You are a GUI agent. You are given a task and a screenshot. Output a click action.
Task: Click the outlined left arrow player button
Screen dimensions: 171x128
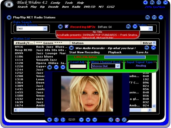[56, 120]
